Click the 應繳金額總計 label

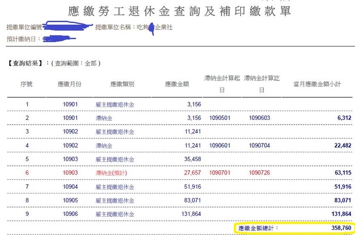[258, 228]
